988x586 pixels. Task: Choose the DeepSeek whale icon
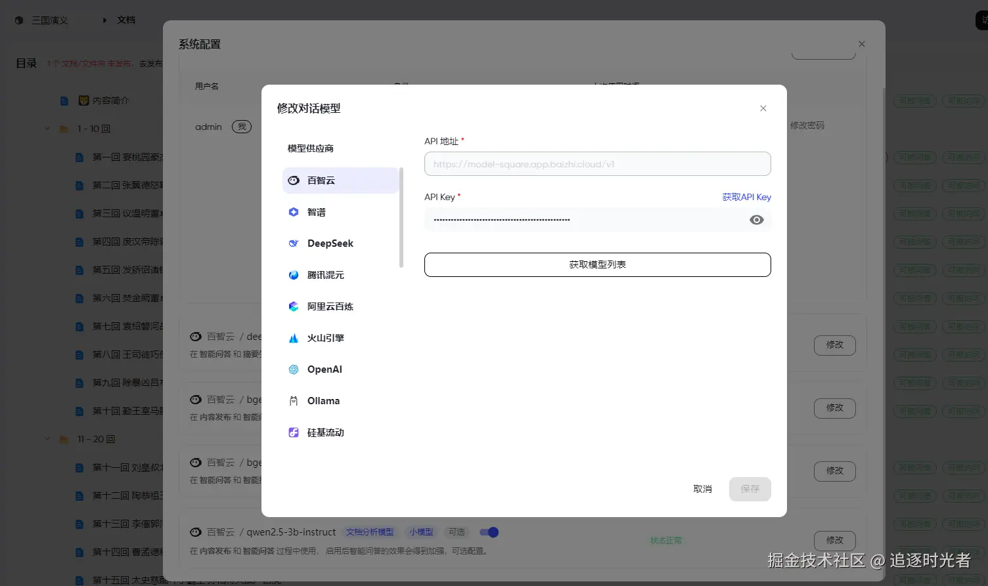[294, 243]
